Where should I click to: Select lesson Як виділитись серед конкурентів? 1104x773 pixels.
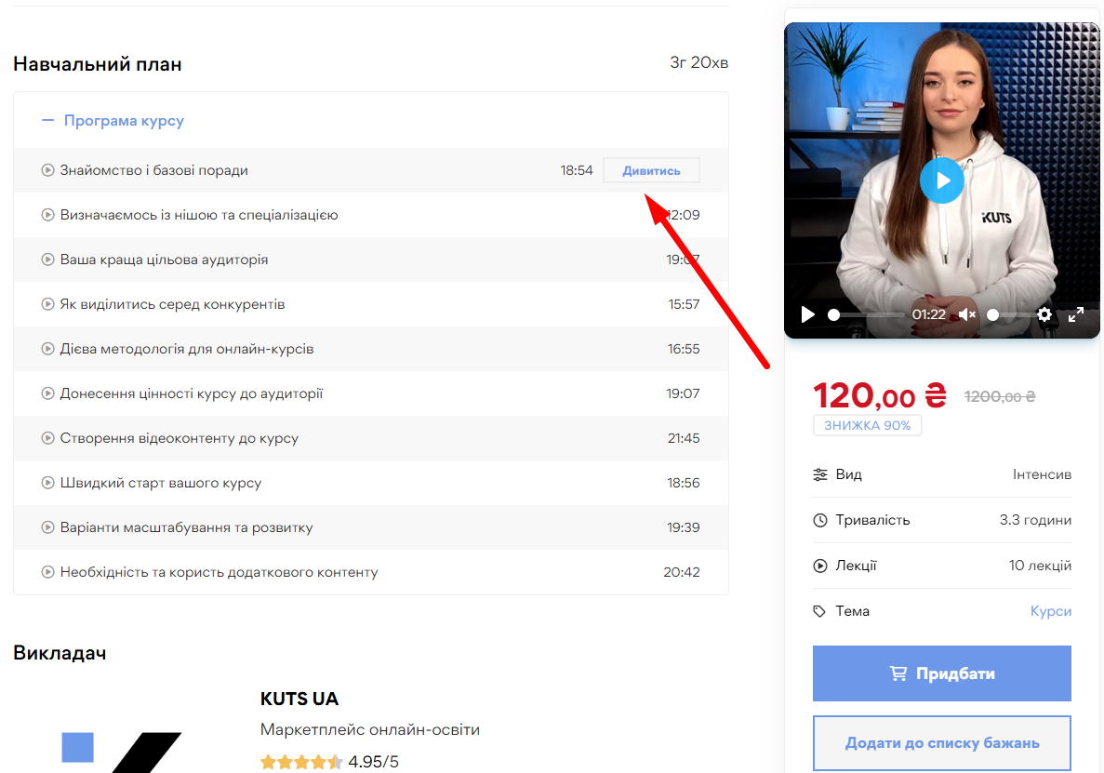[x=172, y=304]
